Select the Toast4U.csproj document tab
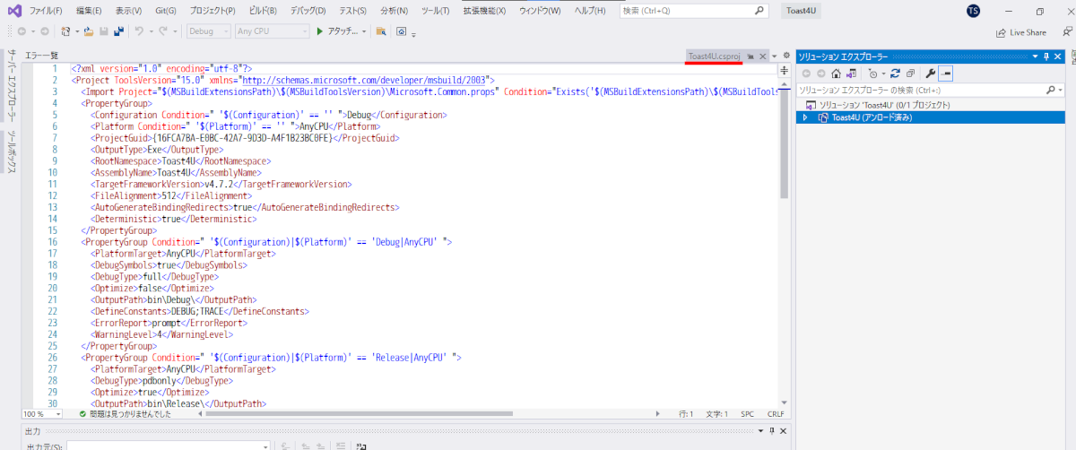Screen dimensions: 1076x450 click(715, 56)
